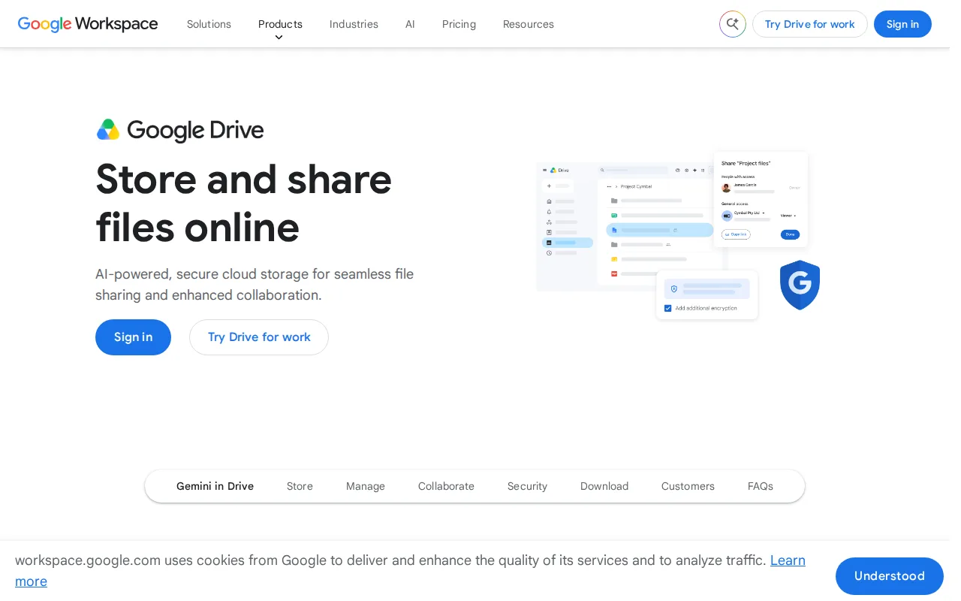Select the Collaborate tab
The height and width of the screenshot is (601, 961).
tap(446, 486)
